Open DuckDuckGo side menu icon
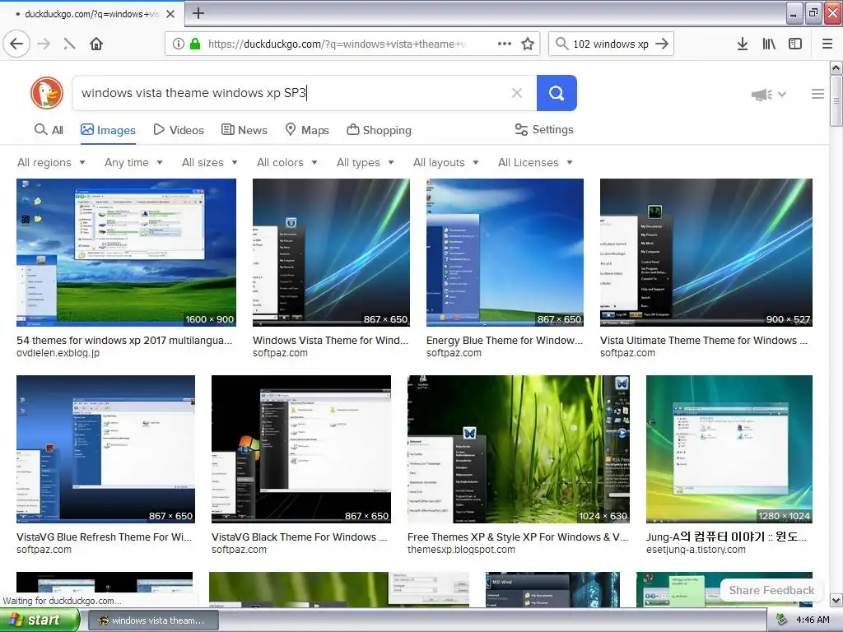The width and height of the screenshot is (843, 632). click(x=817, y=94)
